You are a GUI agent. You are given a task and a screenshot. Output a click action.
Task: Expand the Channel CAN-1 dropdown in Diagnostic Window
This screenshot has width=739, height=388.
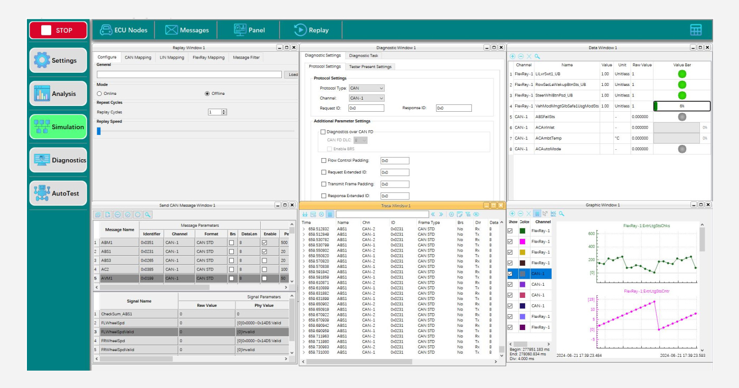pos(366,98)
